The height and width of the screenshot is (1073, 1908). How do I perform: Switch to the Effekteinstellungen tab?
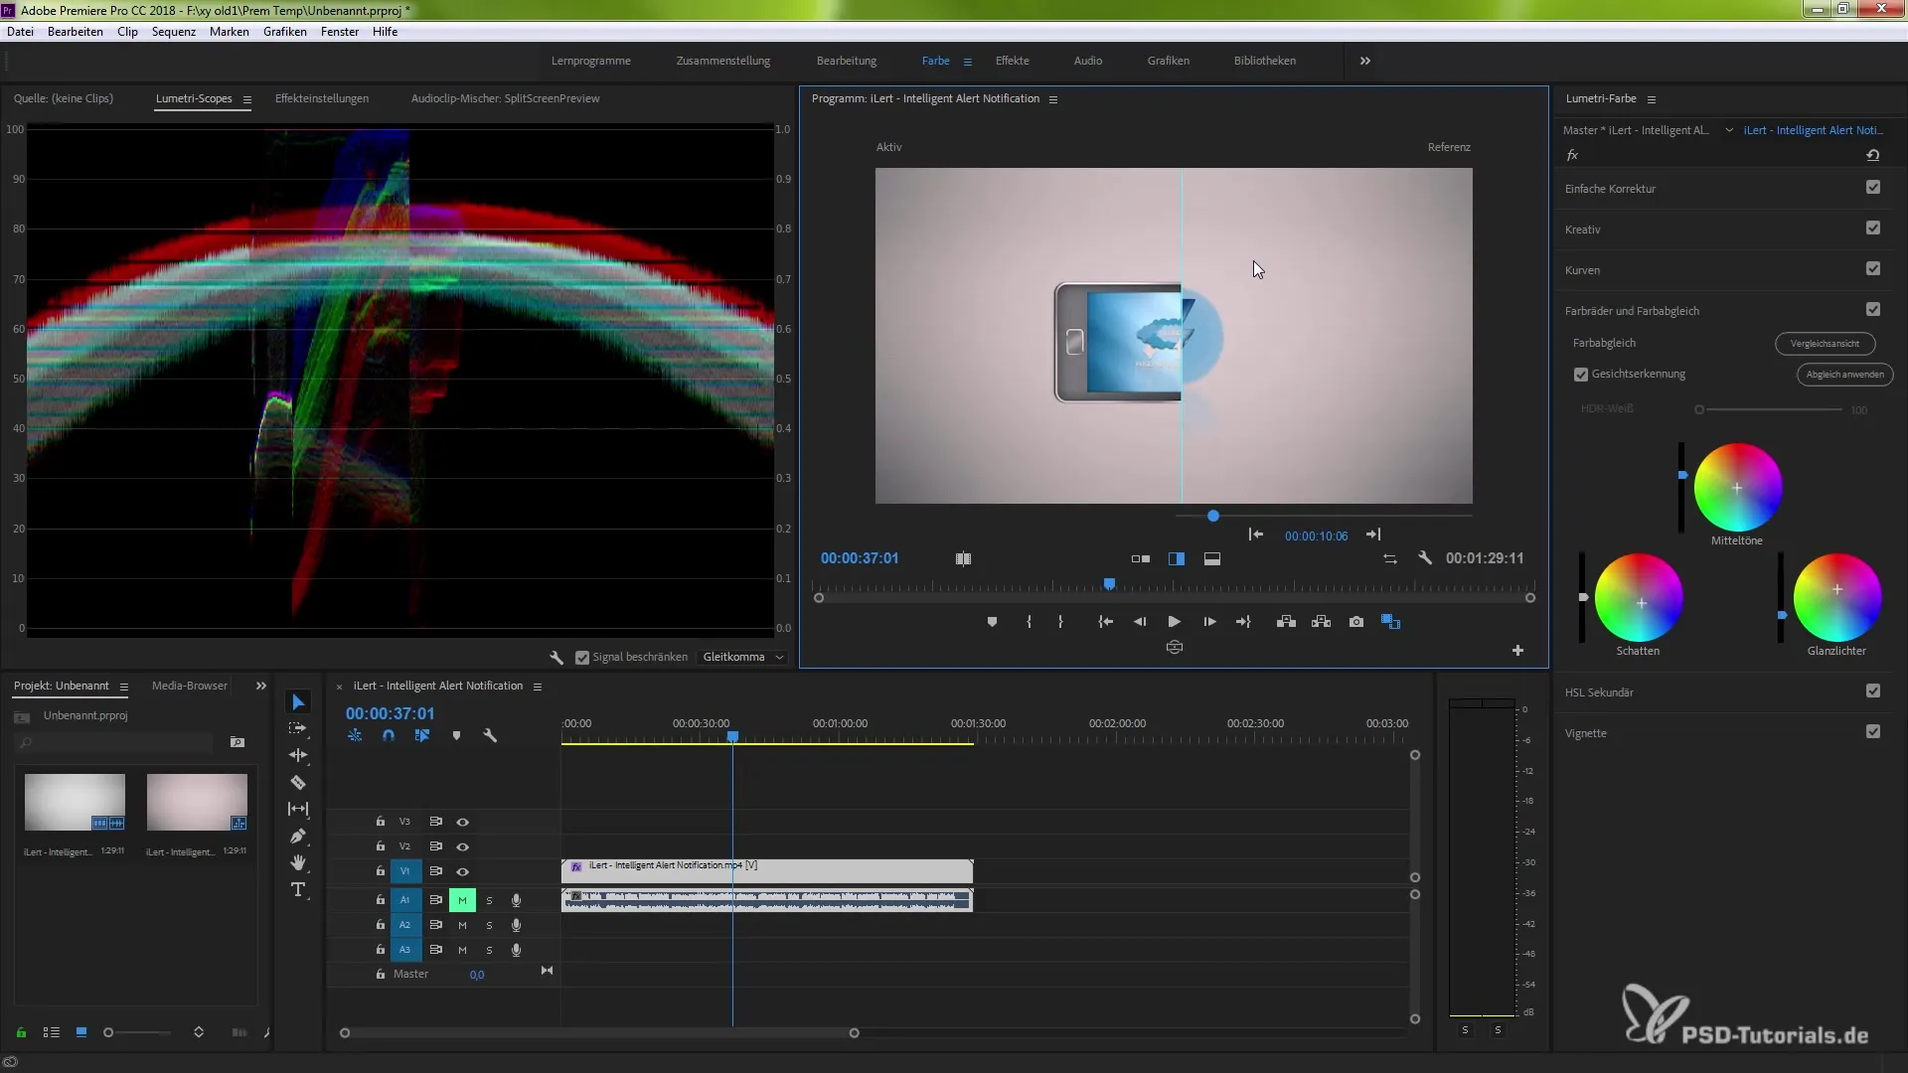(x=321, y=98)
